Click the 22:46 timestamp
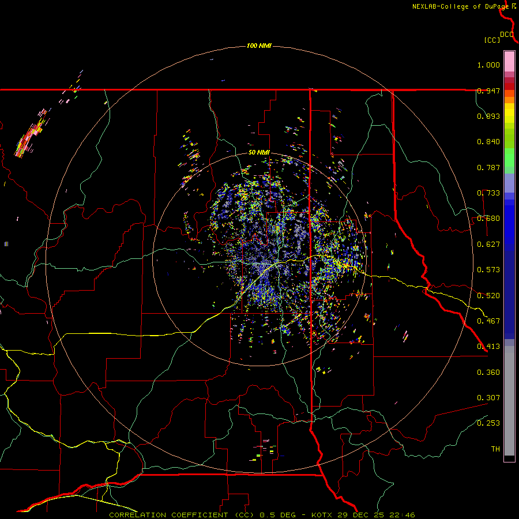 [402, 515]
